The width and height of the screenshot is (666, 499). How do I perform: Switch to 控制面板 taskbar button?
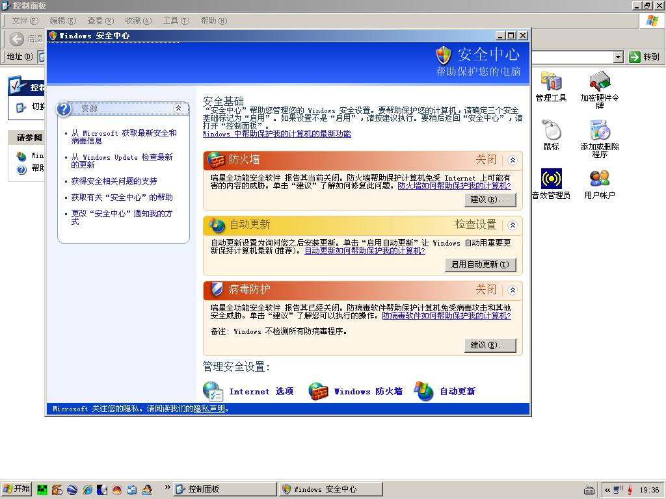pos(224,489)
